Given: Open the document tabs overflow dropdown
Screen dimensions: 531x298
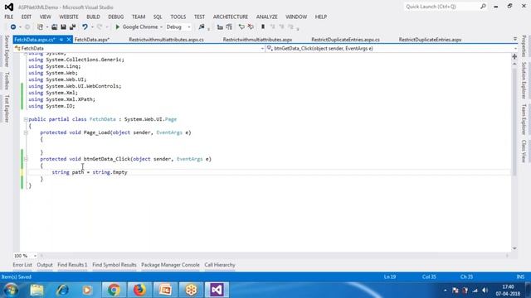Looking at the screenshot, I should coord(515,40).
